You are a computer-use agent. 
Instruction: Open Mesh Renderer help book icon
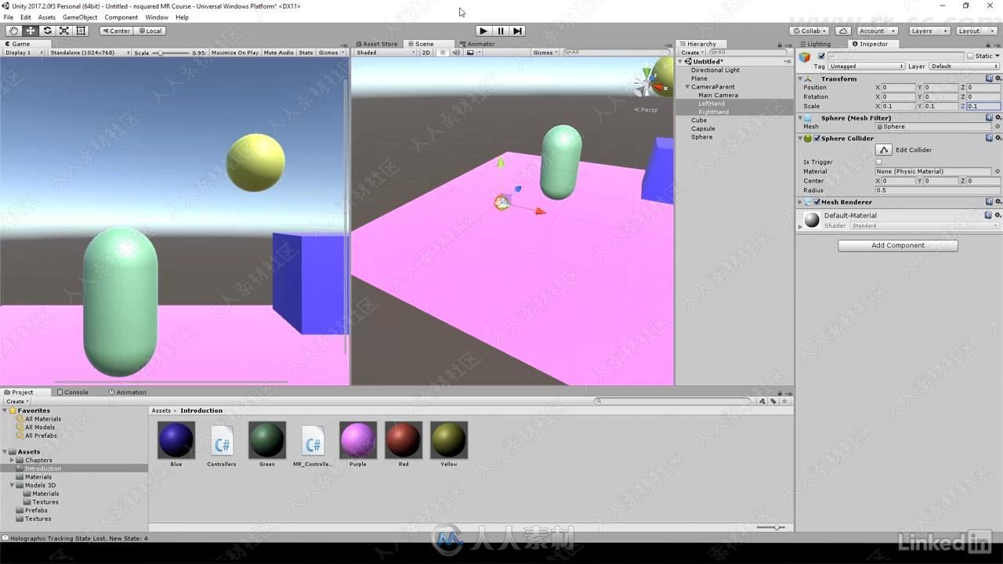click(x=989, y=202)
